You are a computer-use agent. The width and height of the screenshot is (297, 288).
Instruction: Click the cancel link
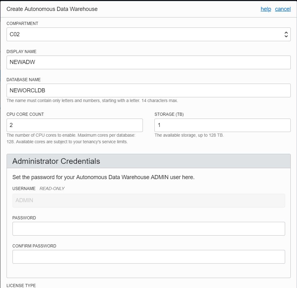283,9
